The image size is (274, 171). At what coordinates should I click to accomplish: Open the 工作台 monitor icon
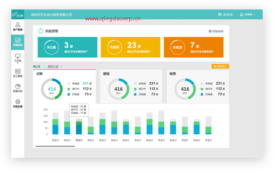[x=18, y=57]
